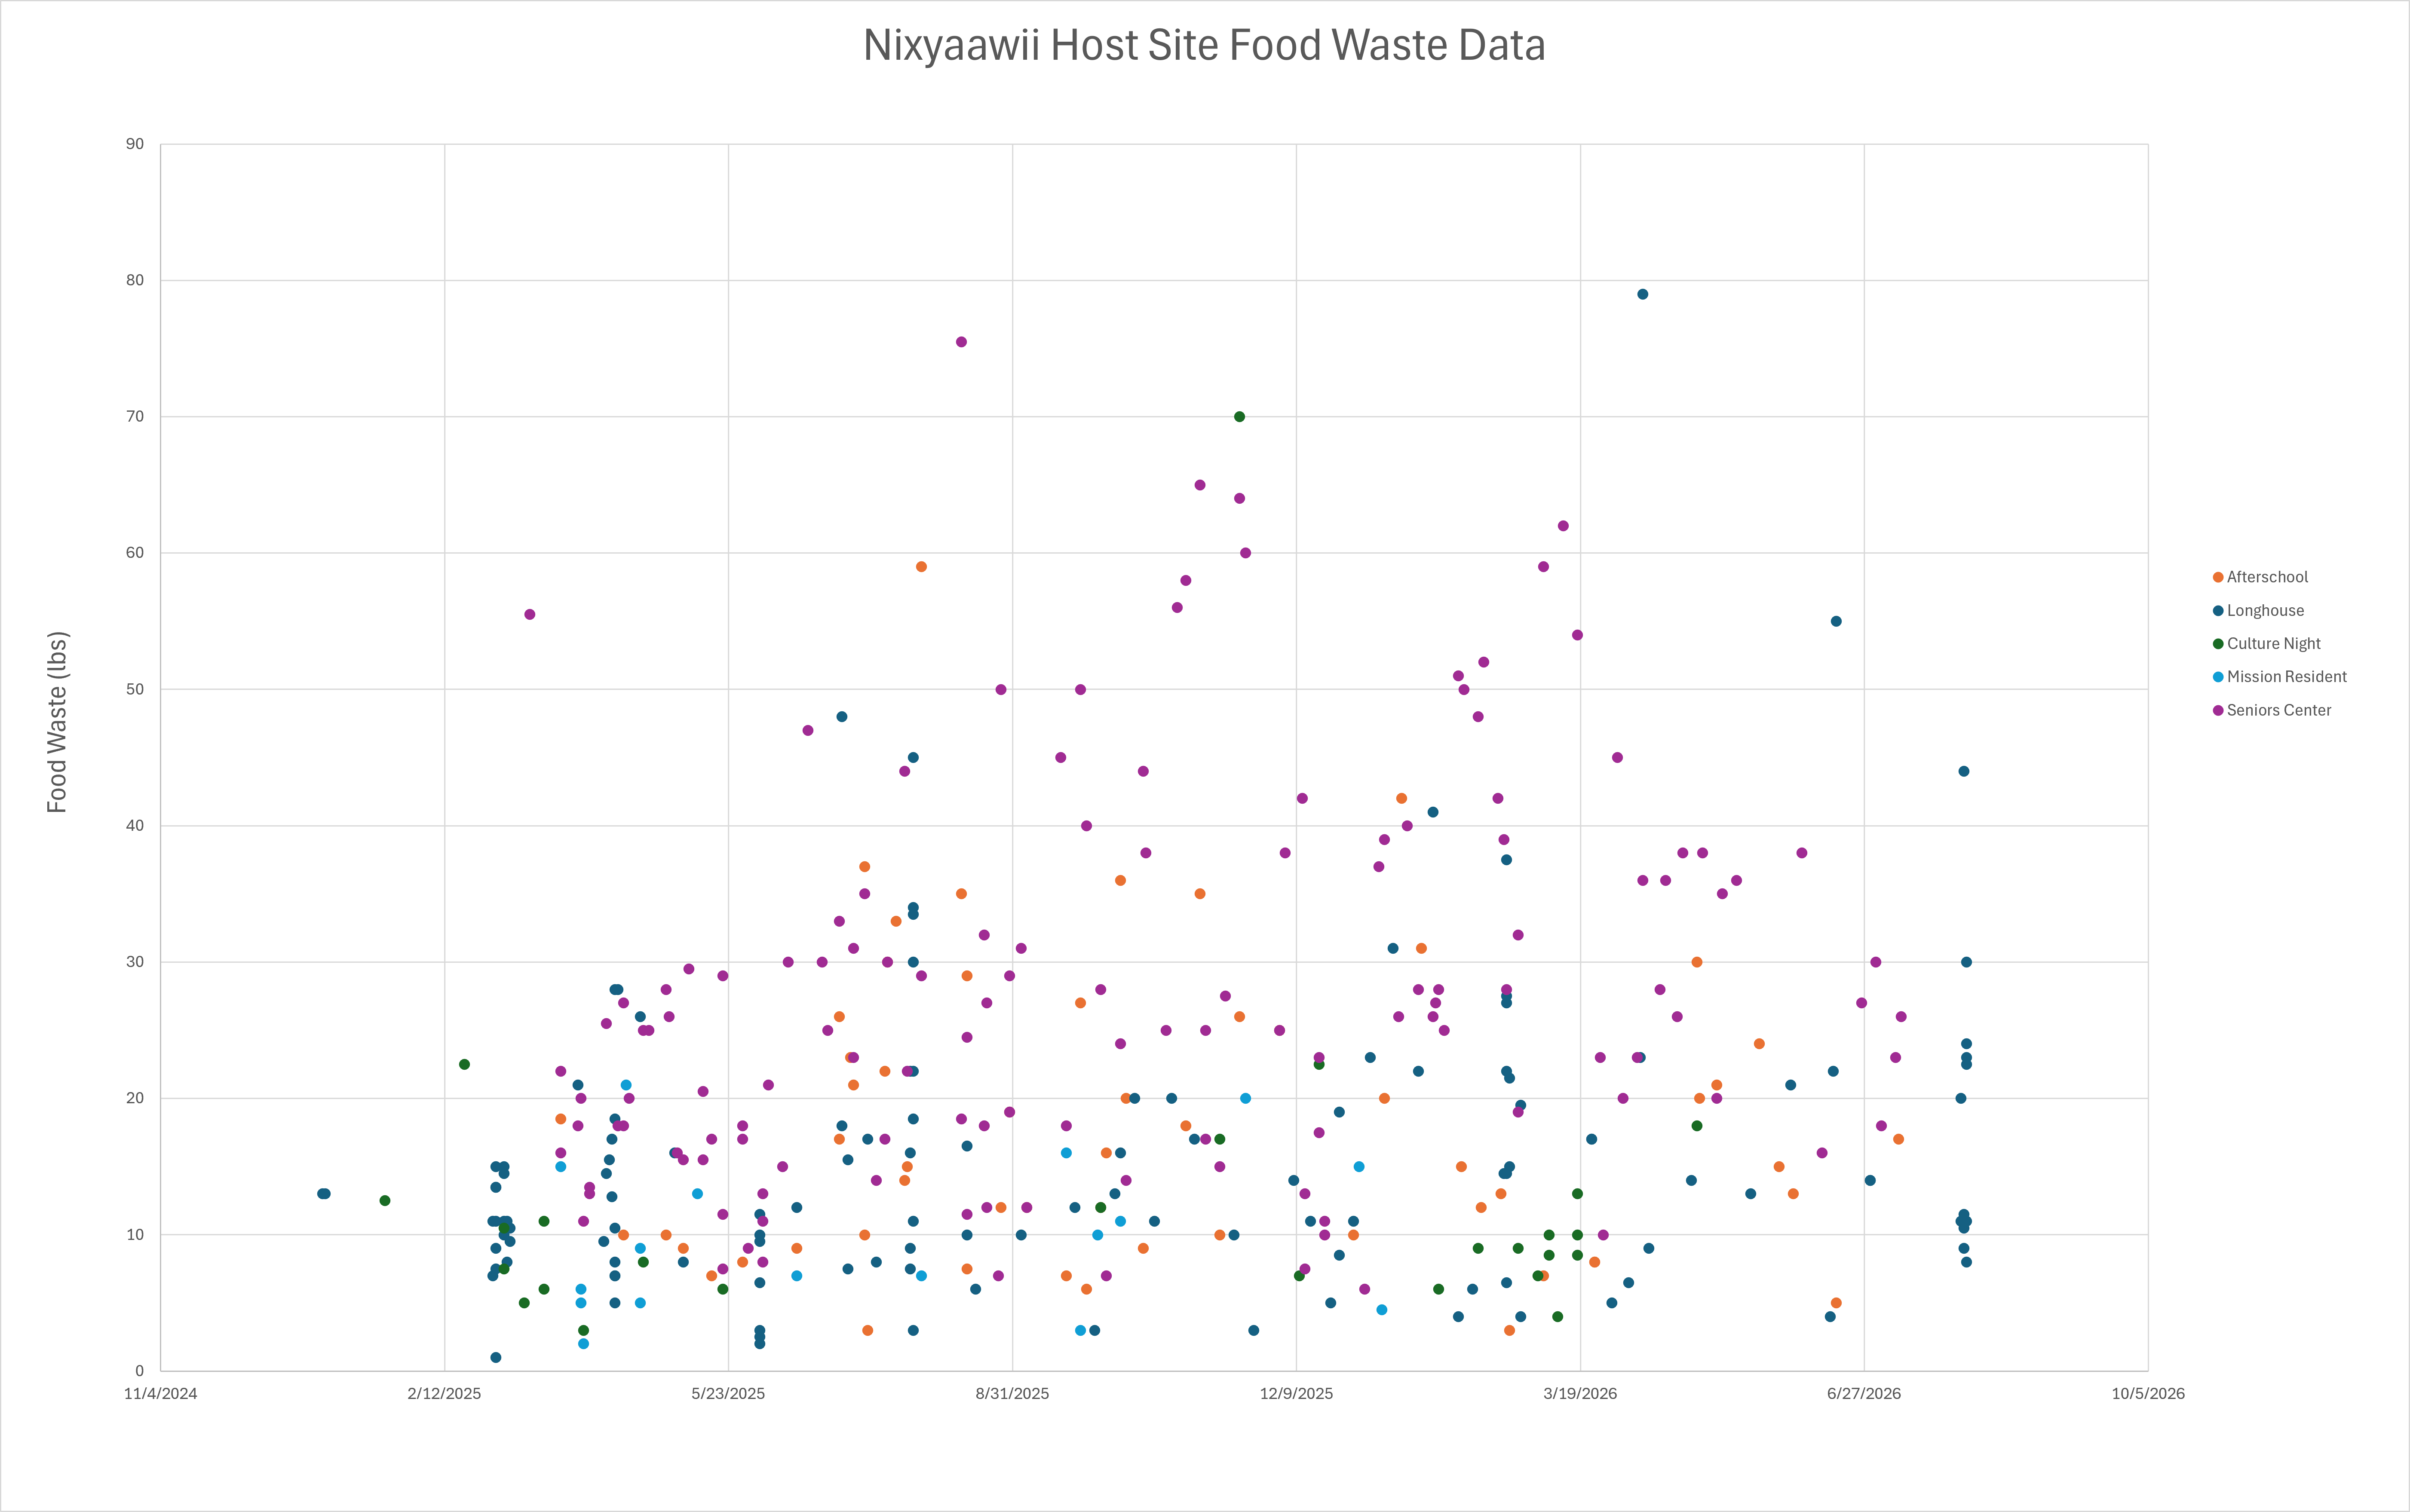The image size is (2410, 1512).
Task: Click the 30 y-axis label
Action: coord(135,962)
